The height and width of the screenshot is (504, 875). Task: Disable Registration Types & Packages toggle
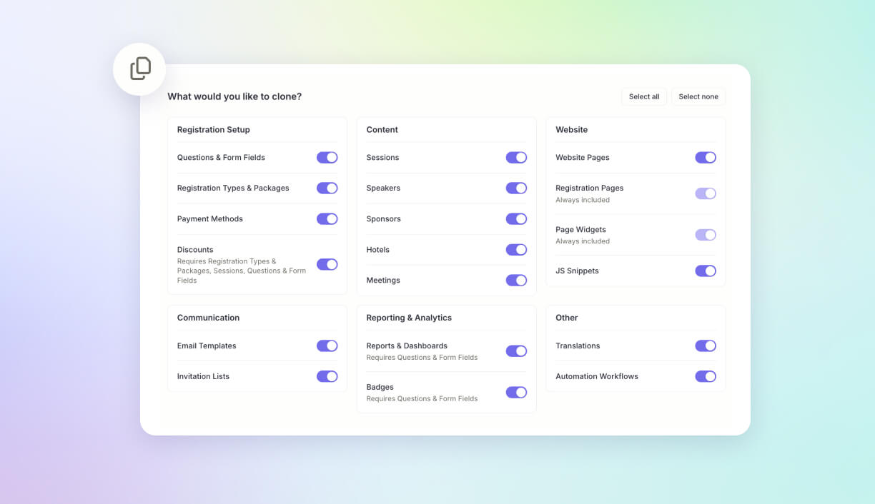click(x=327, y=188)
